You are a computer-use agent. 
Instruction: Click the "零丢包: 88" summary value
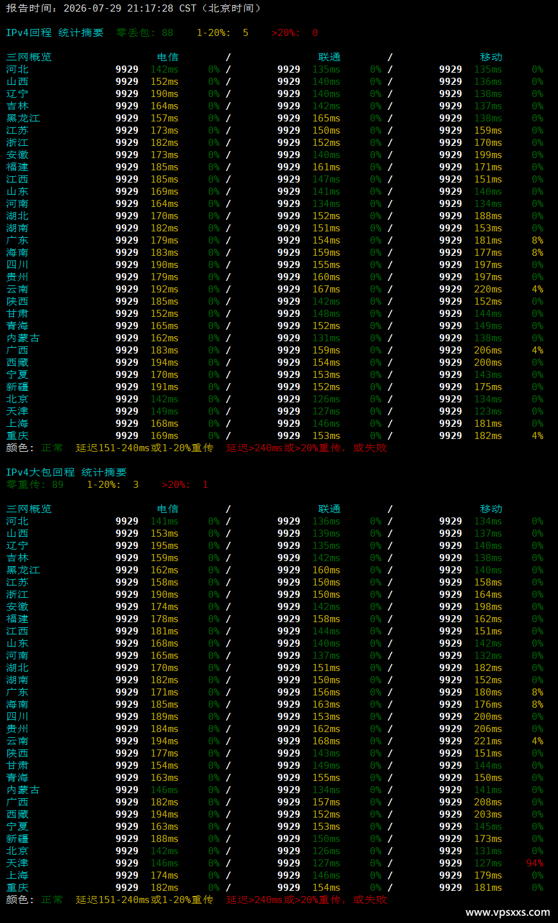[144, 33]
